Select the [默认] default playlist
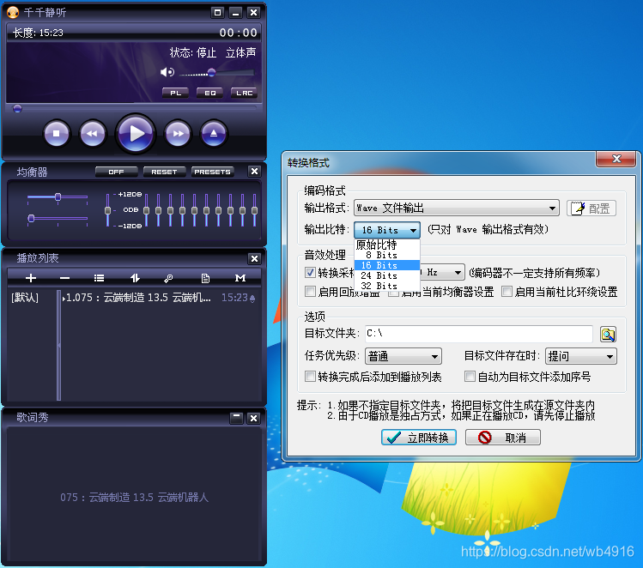 (x=25, y=298)
